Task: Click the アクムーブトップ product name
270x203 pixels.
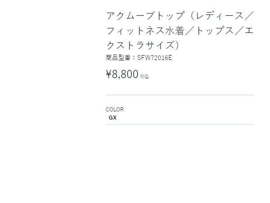Action: pos(145,16)
